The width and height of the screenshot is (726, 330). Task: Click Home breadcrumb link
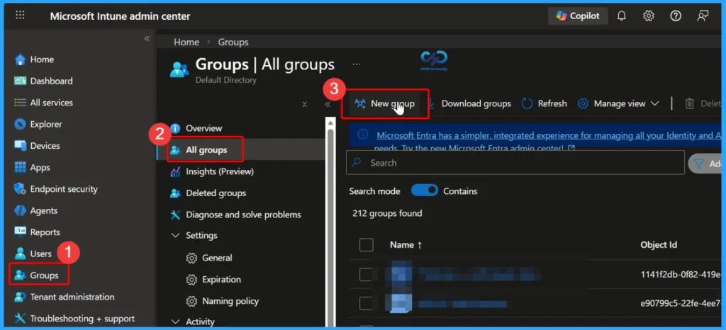pos(186,42)
